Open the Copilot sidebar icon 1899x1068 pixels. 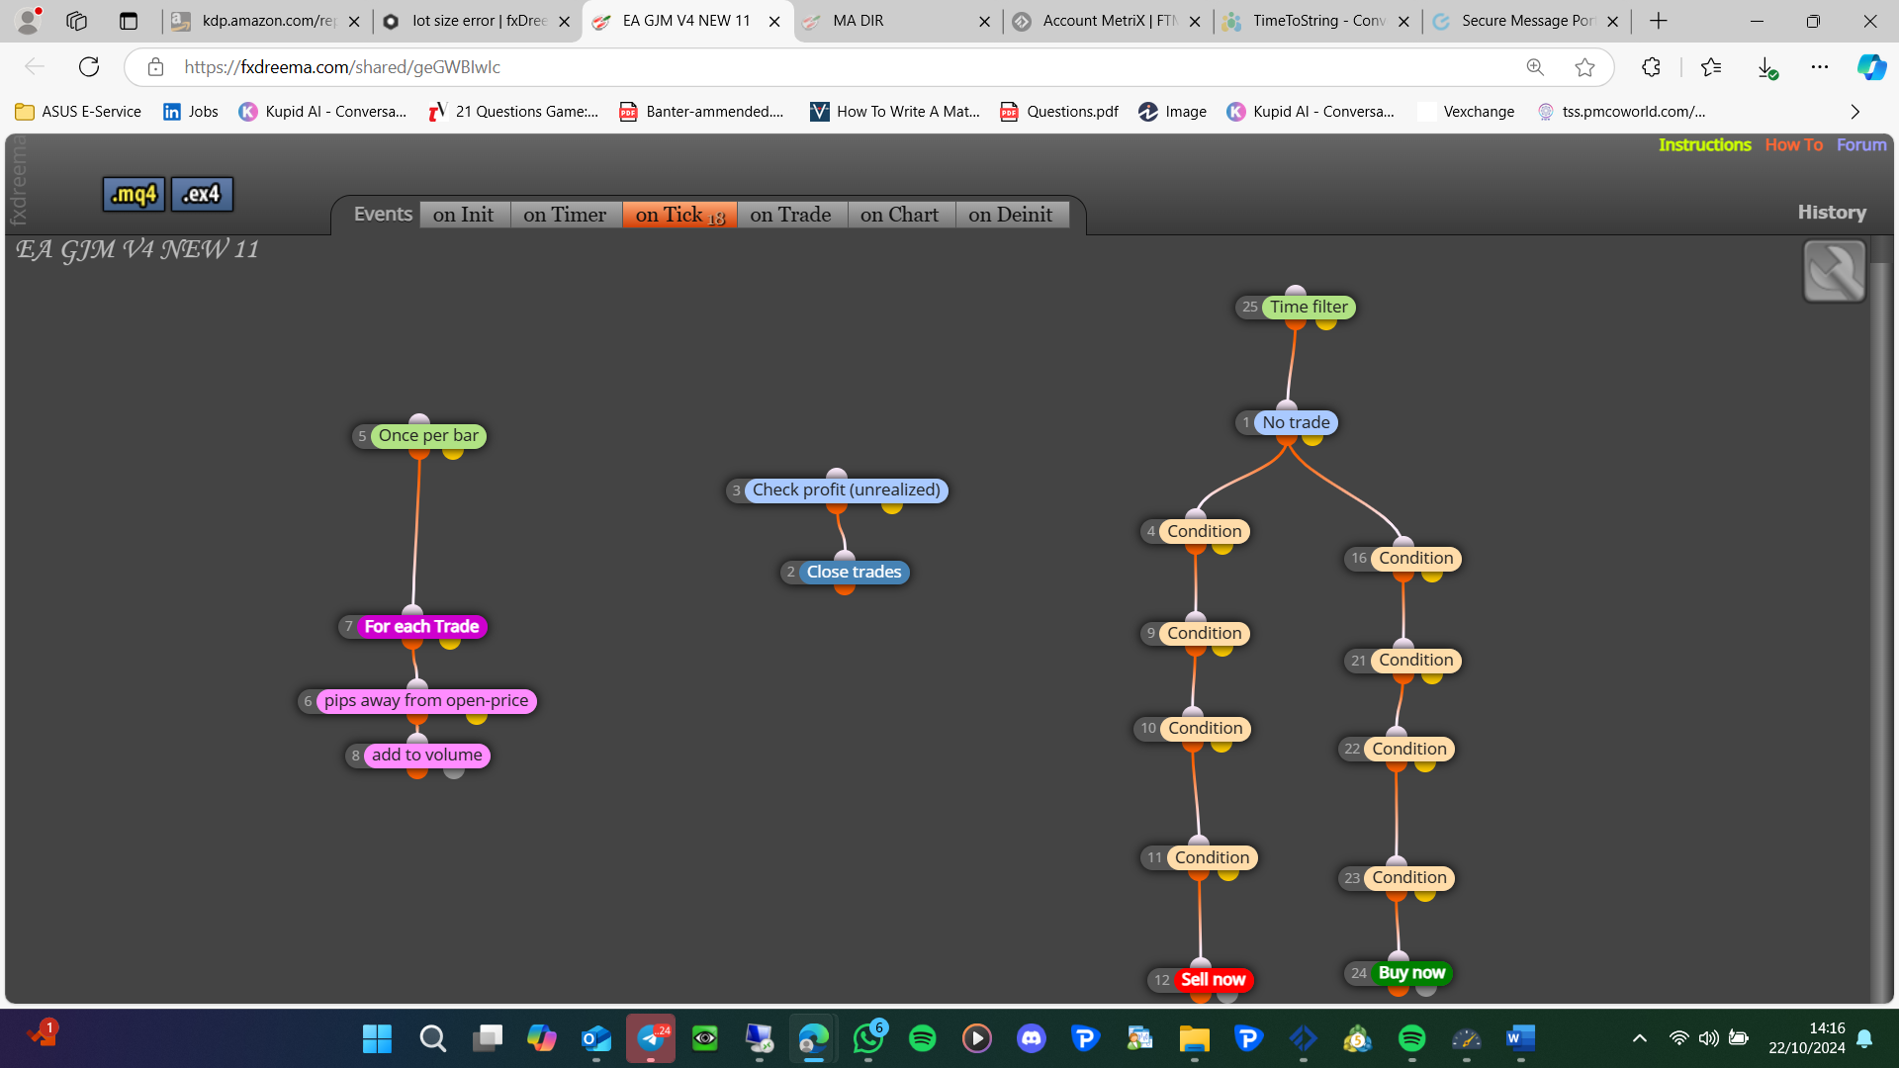click(1871, 67)
